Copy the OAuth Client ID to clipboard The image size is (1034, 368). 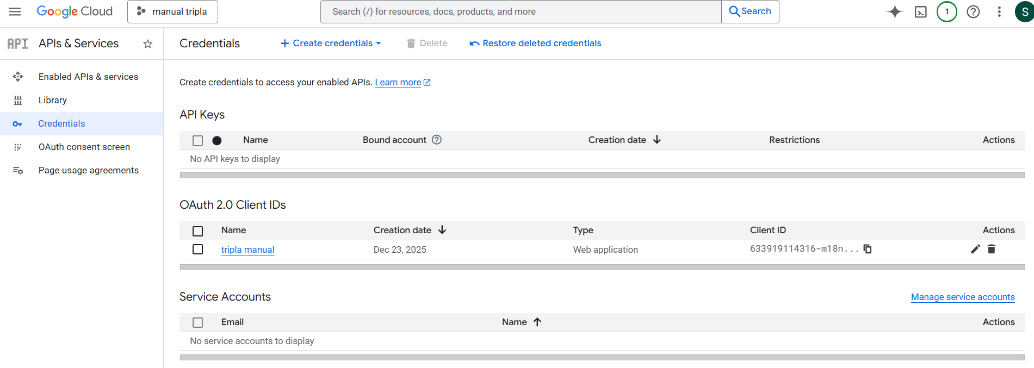(x=868, y=249)
